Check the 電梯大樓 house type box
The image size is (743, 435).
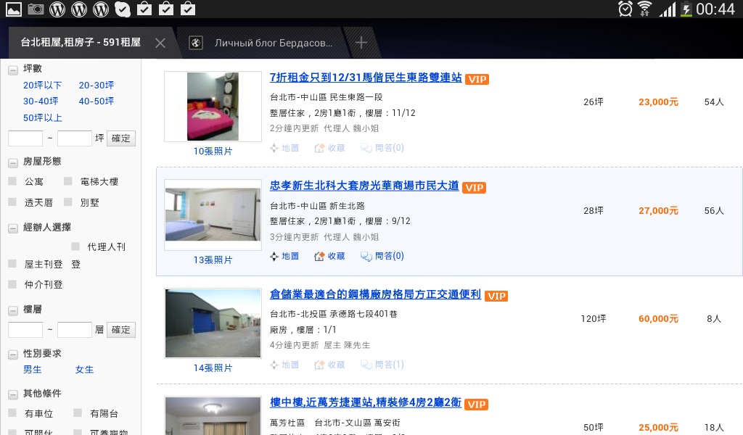click(68, 181)
